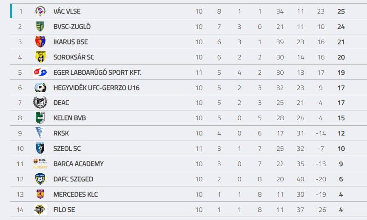Click the Kelen BVB team badge
The image size is (367, 220).
(x=40, y=118)
